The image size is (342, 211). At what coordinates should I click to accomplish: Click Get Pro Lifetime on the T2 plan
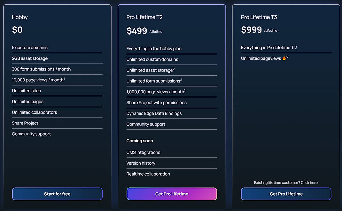(171, 194)
